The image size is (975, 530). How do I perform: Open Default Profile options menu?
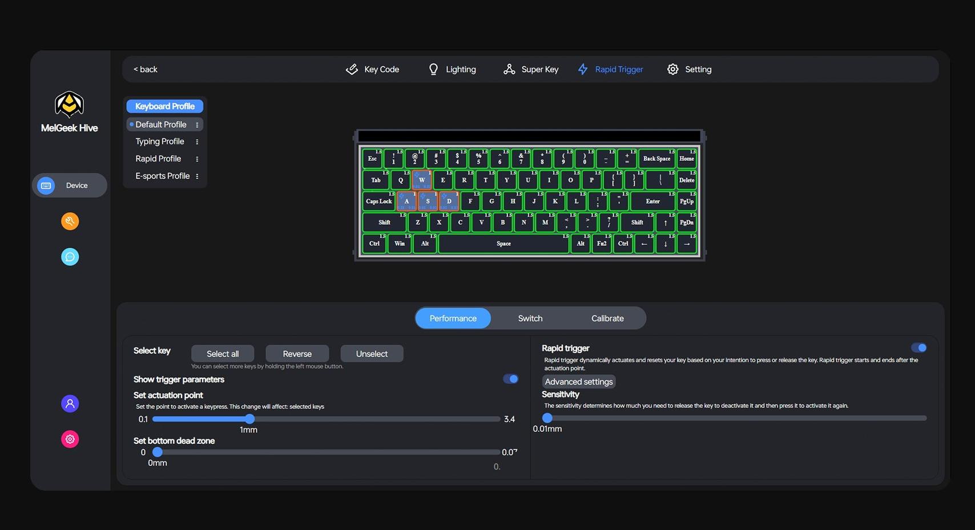(x=197, y=125)
